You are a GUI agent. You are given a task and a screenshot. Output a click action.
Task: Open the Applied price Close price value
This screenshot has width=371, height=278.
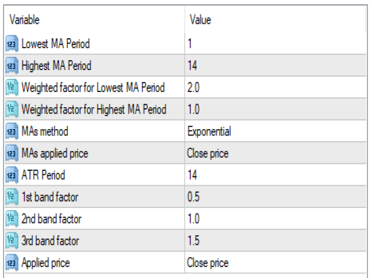[x=276, y=262]
